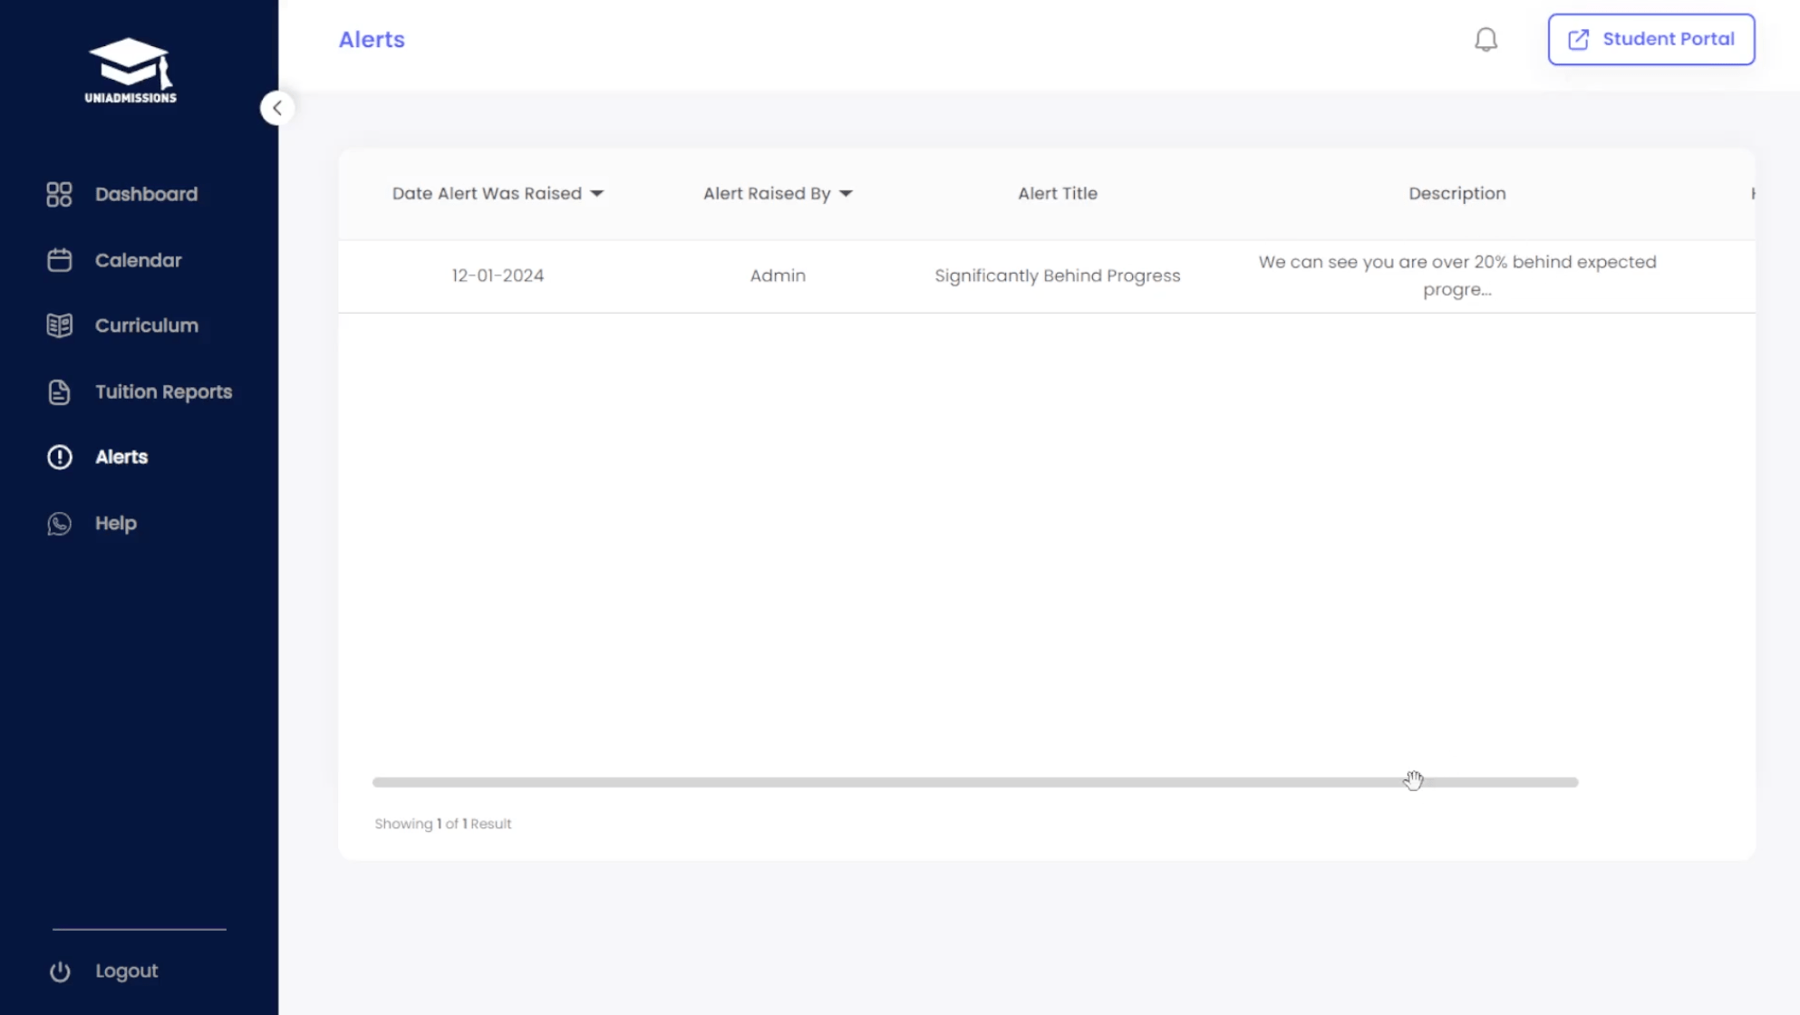
Task: Click the Calendar icon in sidebar
Action: (59, 260)
